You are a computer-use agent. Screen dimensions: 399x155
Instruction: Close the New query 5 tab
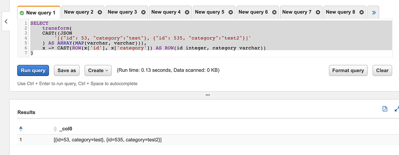tap(230, 12)
